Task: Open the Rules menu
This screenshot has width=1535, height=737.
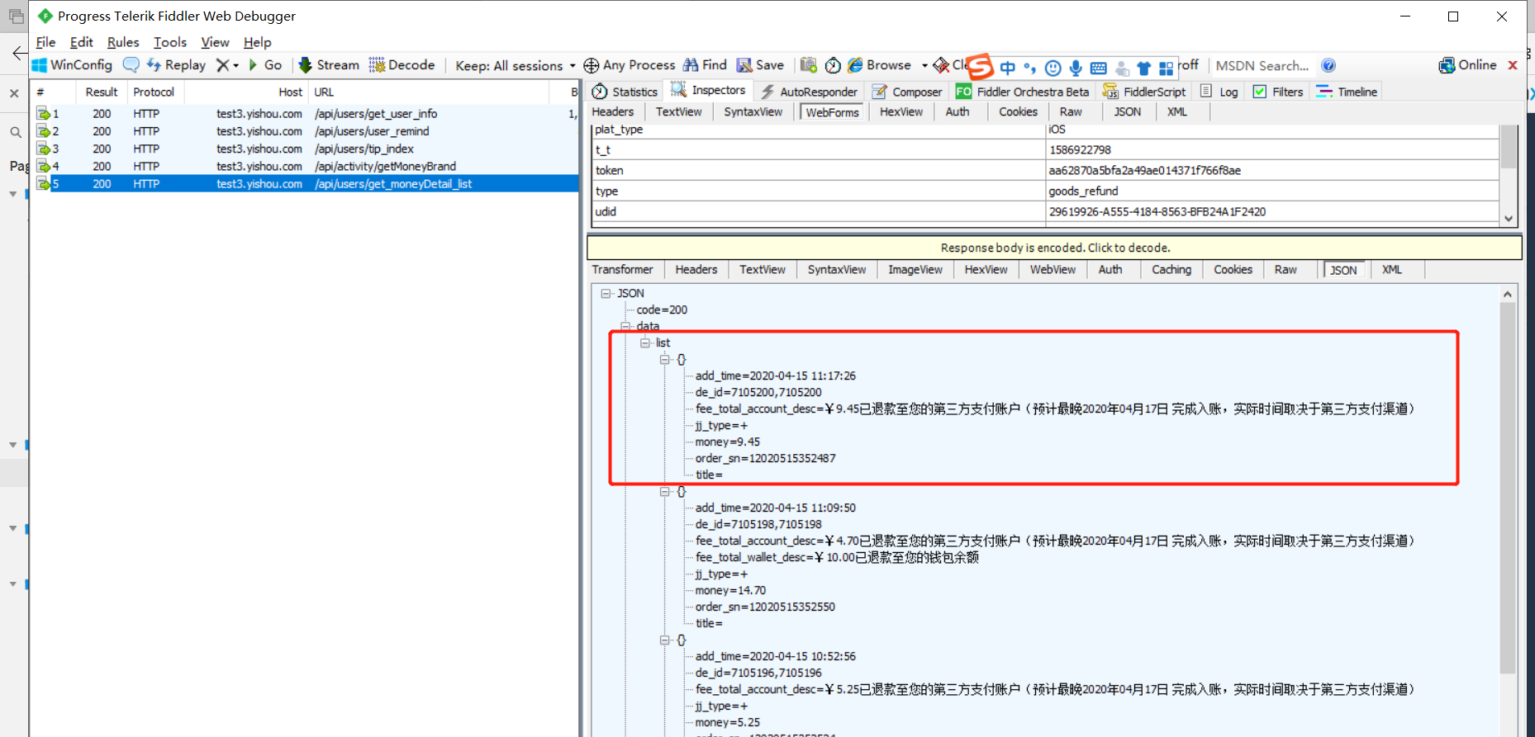Action: 123,42
